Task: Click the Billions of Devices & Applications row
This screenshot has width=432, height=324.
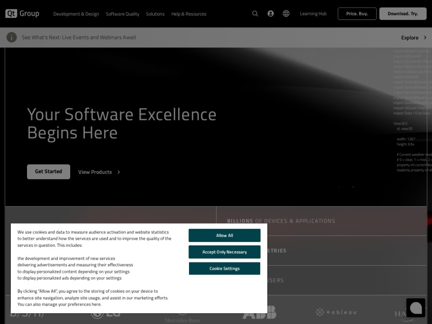Action: pos(321,221)
